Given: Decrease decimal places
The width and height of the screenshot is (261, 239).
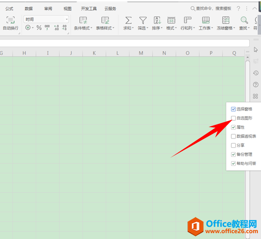Looking at the screenshot, I should (x=64, y=28).
